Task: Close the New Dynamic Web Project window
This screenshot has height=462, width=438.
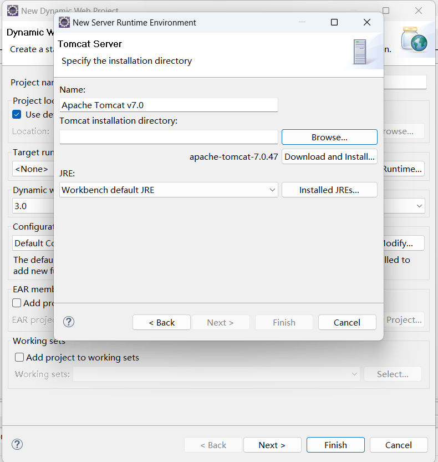Action: click(x=419, y=11)
